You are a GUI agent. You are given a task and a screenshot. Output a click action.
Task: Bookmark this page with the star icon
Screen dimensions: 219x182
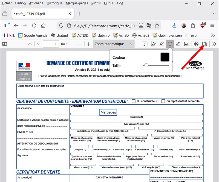[x=157, y=25]
